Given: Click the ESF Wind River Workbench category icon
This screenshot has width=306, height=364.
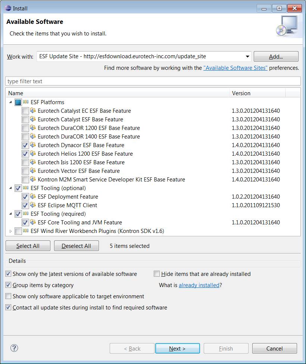Looking at the screenshot, I should (26, 231).
